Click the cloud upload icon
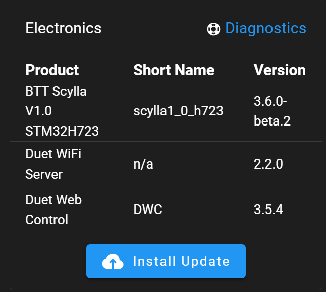This screenshot has width=326, height=292. [113, 261]
